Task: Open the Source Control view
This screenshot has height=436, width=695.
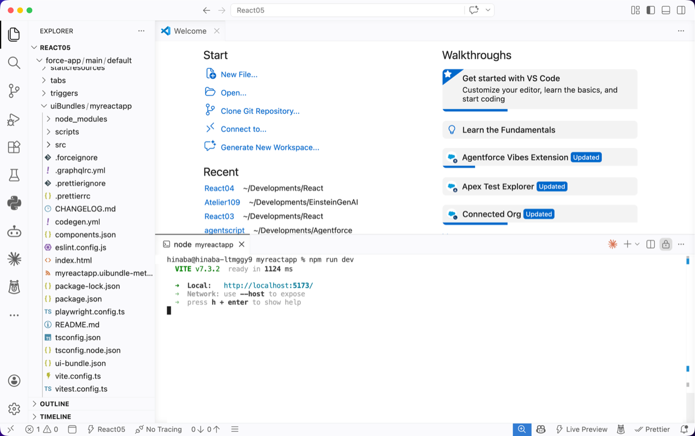Action: tap(14, 91)
